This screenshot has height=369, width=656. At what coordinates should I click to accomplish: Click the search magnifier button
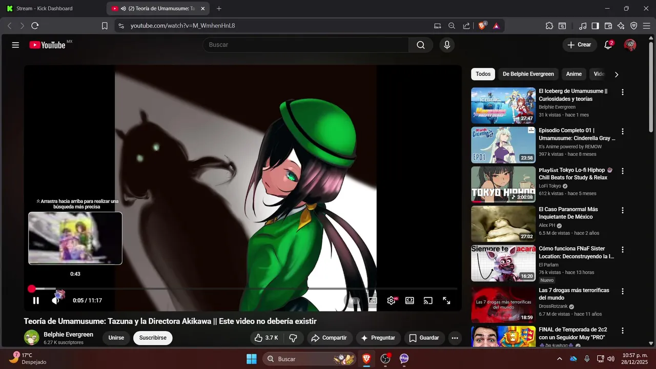[x=421, y=45]
